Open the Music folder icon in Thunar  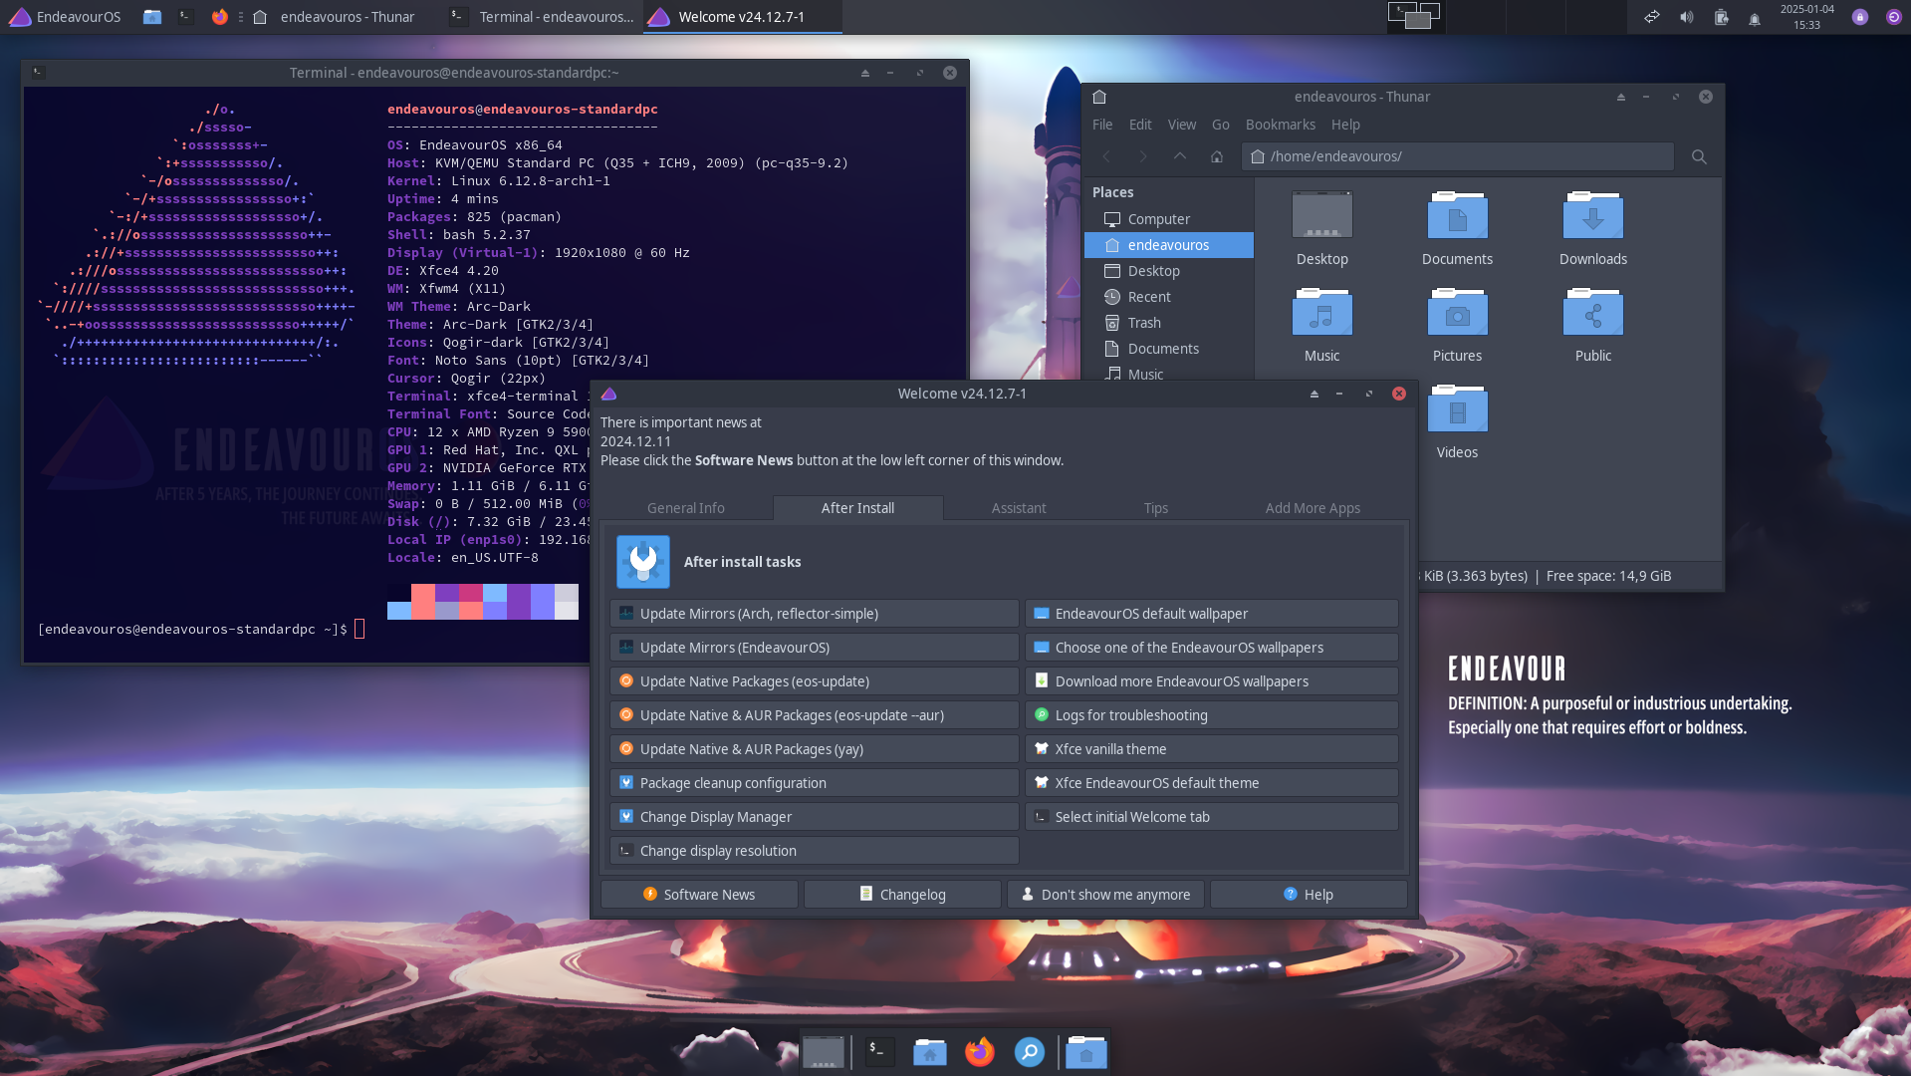(1321, 313)
